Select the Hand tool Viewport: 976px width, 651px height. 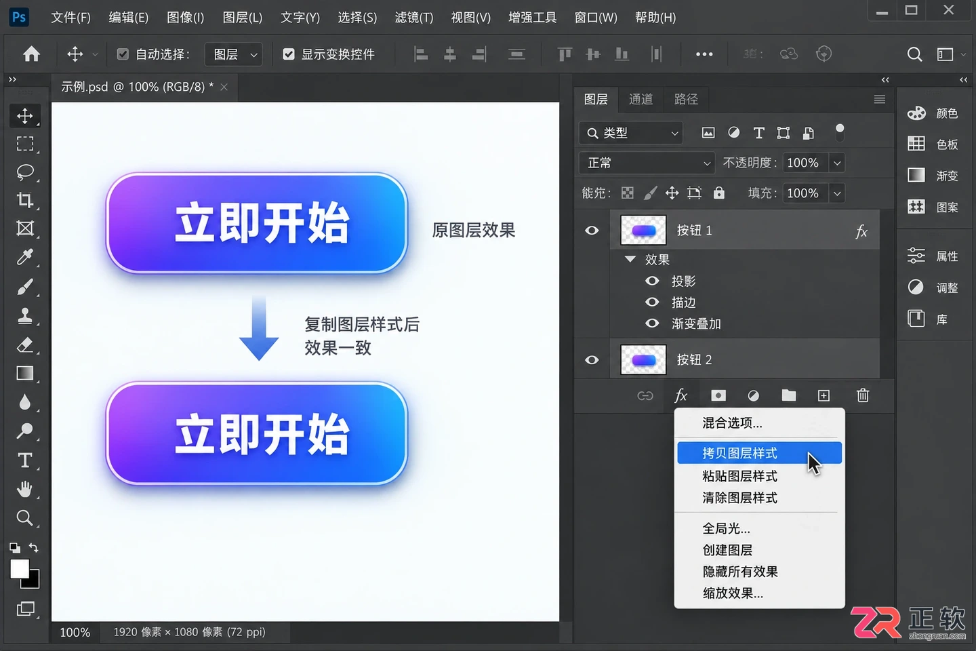click(x=25, y=489)
